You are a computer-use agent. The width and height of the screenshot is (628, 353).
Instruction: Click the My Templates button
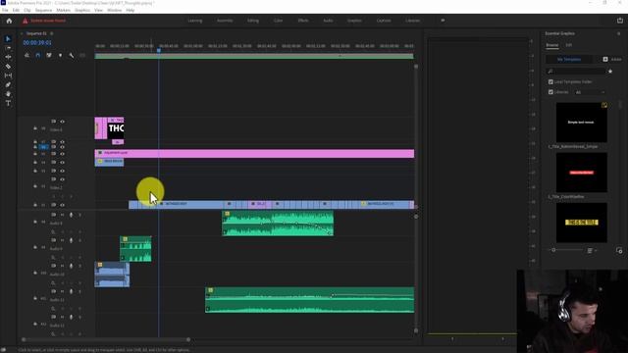(x=569, y=59)
